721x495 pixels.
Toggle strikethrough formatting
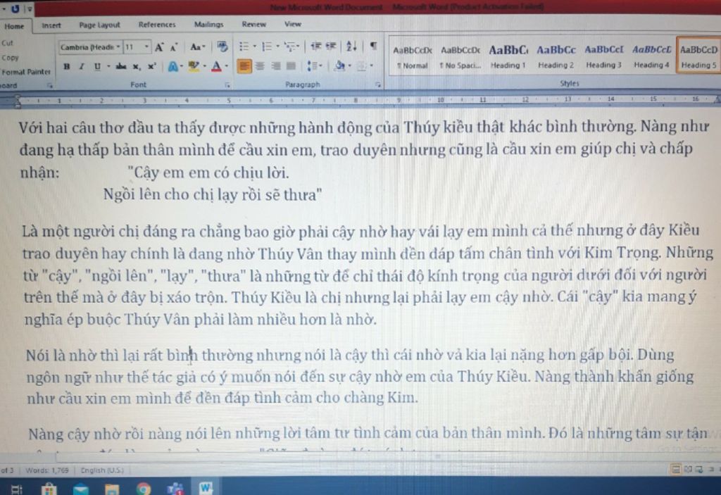click(x=121, y=66)
